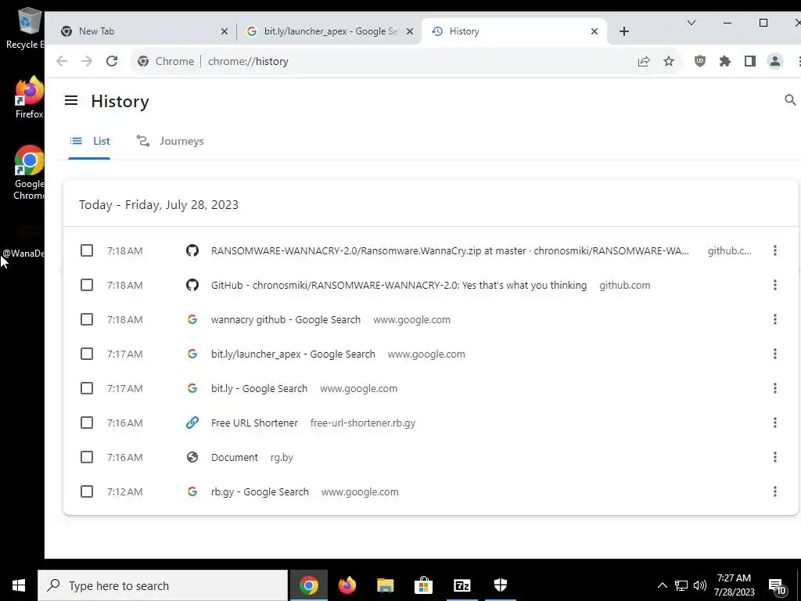This screenshot has height=601, width=801.
Task: Click the volume speaker tray icon
Action: click(700, 585)
